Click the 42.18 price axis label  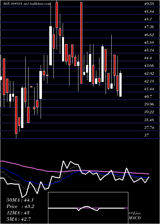point(149,81)
